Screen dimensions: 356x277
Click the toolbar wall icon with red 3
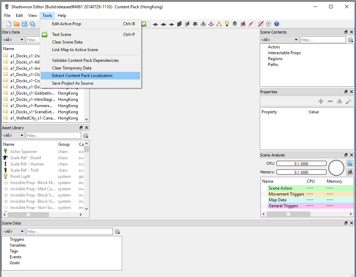(243, 24)
